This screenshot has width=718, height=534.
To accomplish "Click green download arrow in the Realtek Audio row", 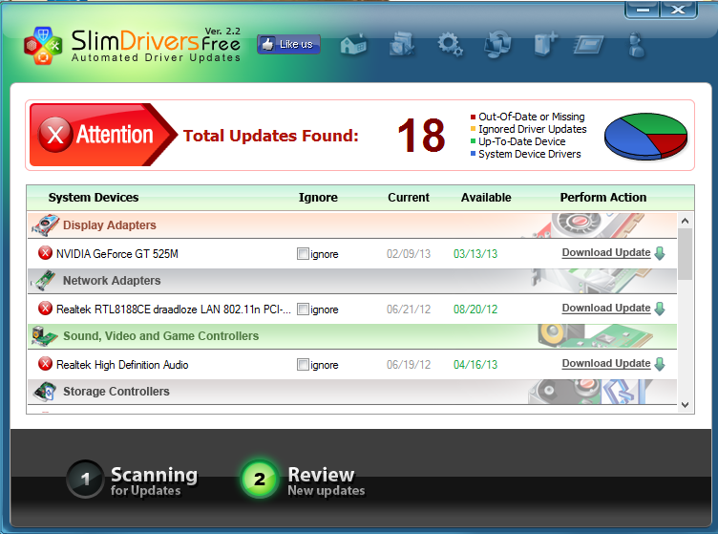I will click(660, 364).
